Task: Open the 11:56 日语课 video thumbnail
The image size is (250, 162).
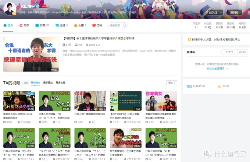Action: point(126,101)
